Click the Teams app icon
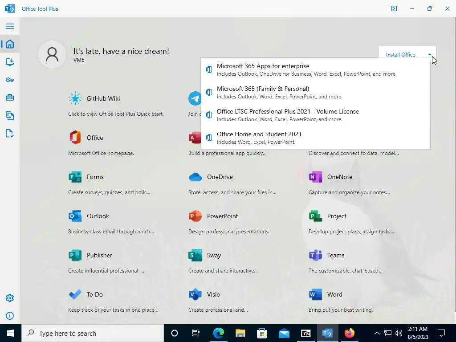This screenshot has height=342, width=456. click(x=316, y=255)
